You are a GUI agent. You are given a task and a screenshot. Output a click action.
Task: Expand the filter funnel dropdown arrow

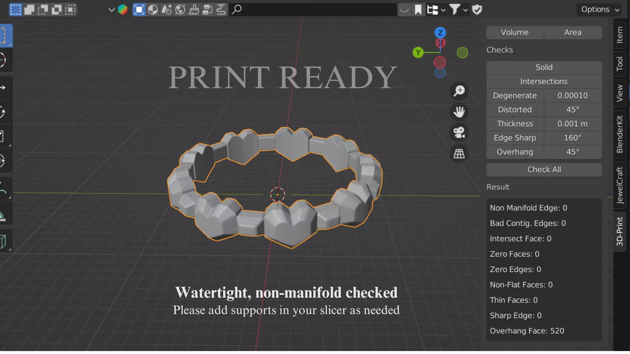pyautogui.click(x=465, y=10)
